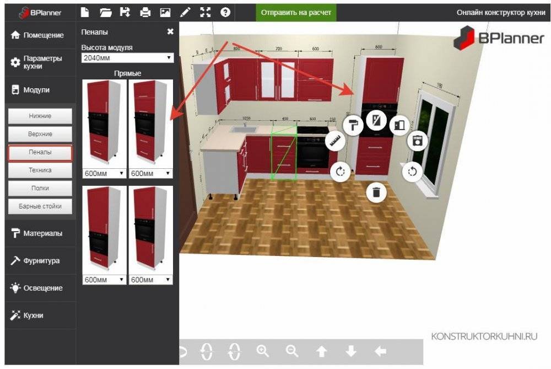The height and width of the screenshot is (369, 551).
Task: Click the ruler icon to resize module
Action: coord(335,142)
